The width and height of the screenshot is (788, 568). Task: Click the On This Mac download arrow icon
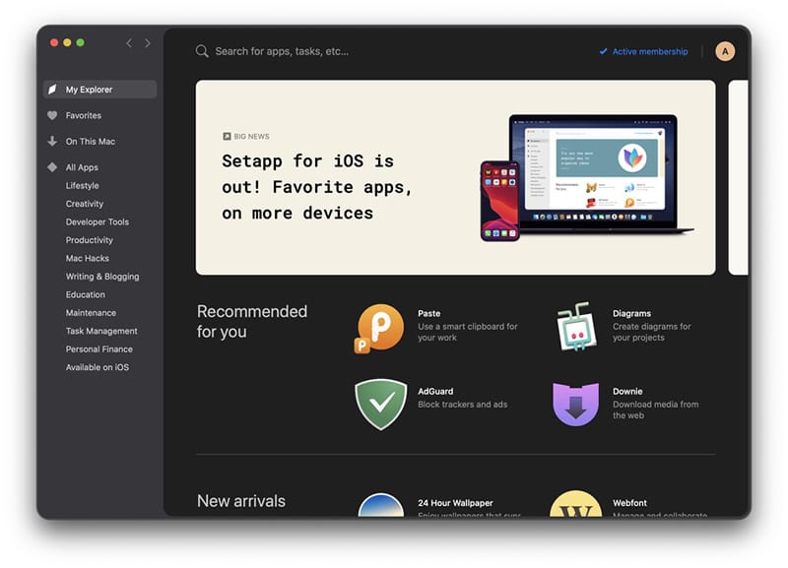(x=52, y=141)
